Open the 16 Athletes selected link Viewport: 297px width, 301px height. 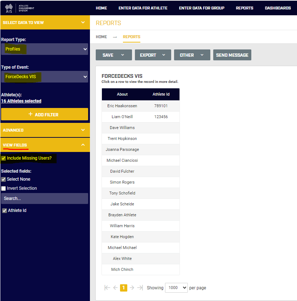(21, 101)
